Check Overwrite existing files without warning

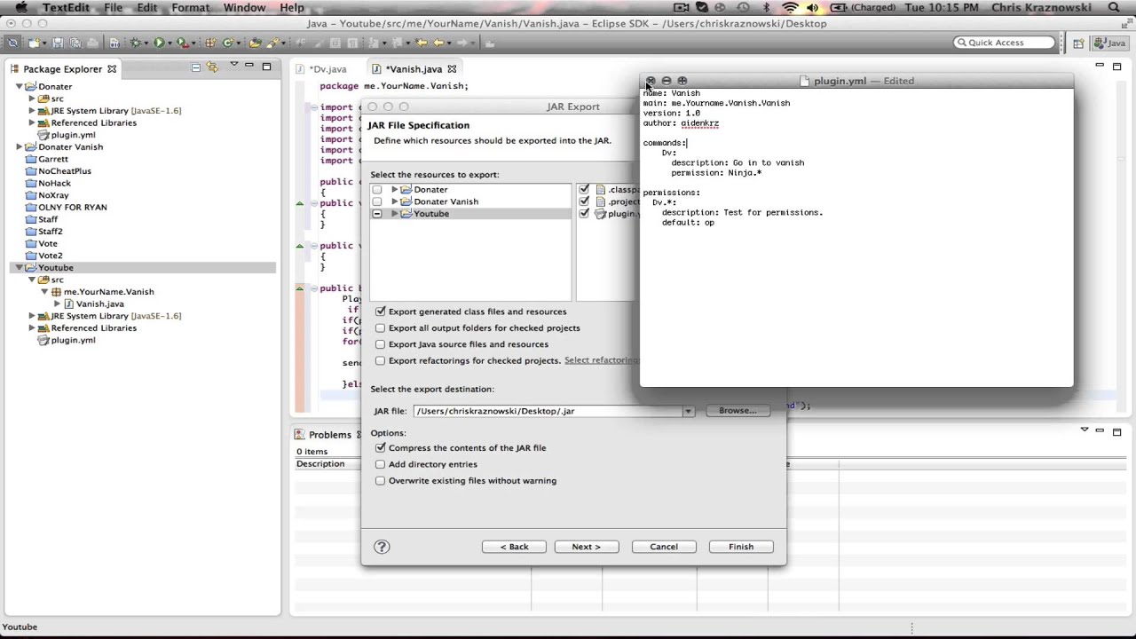pyautogui.click(x=381, y=481)
